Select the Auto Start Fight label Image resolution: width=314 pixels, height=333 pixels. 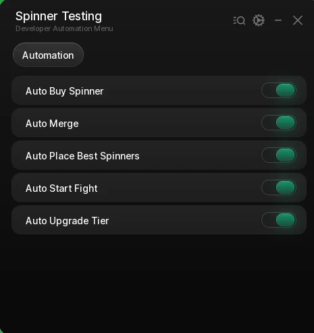point(61,188)
